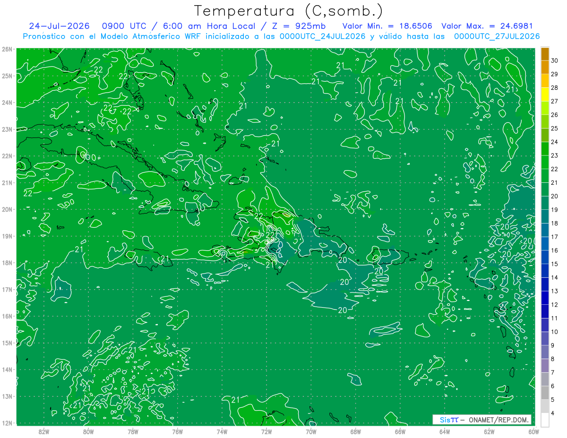Click the '16N' latitude axis label
Screen dimensions: 567x438
coord(7,316)
